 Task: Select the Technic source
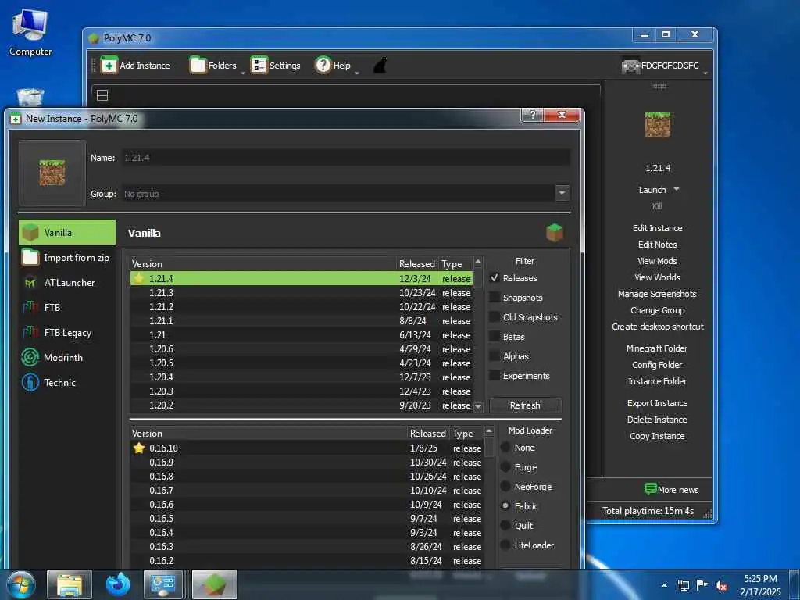tap(67, 382)
